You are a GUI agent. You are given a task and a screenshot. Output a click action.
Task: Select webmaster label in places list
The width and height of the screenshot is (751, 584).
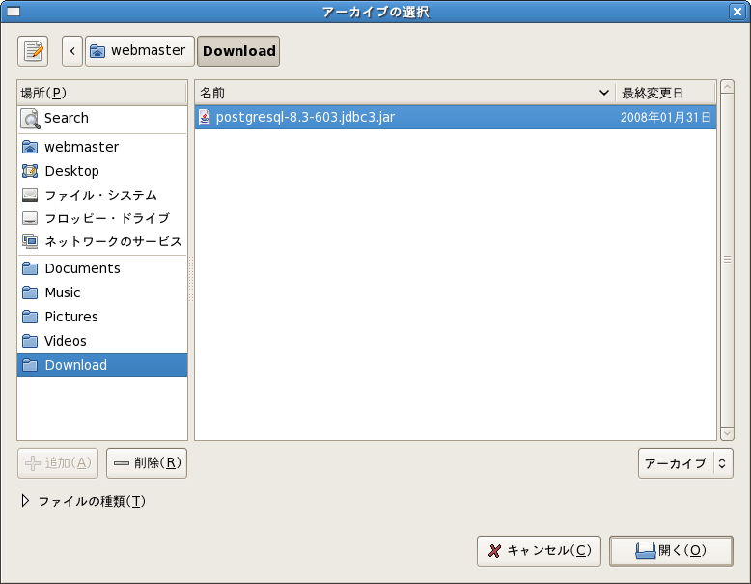click(x=82, y=147)
